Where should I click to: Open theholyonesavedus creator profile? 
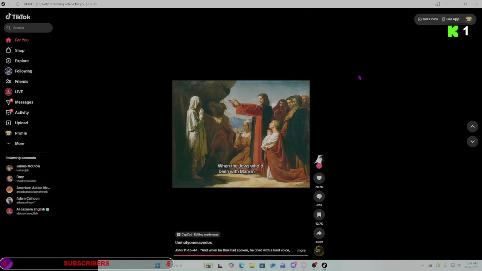coord(193,242)
